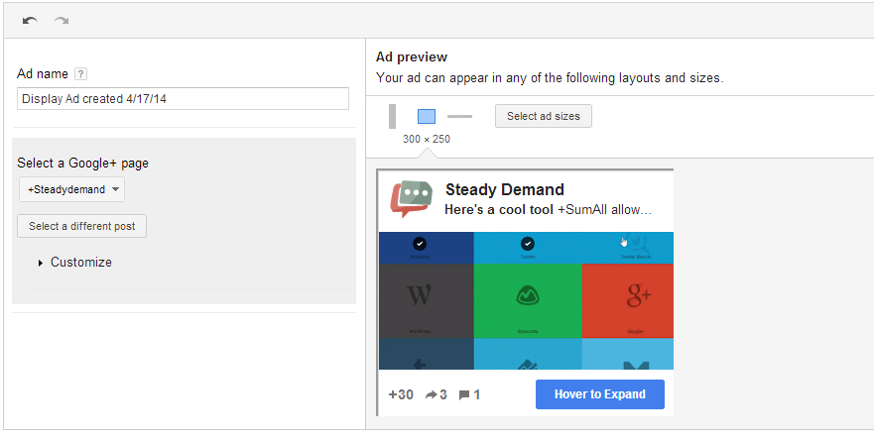This screenshot has height=441, width=874.
Task: Select the vertical skyscraper layout icon
Action: pos(393,116)
